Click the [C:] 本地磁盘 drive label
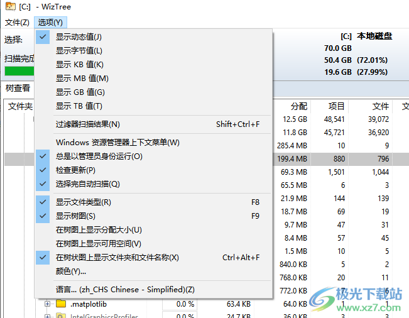Viewport: 409px width, 318px height. click(366, 36)
